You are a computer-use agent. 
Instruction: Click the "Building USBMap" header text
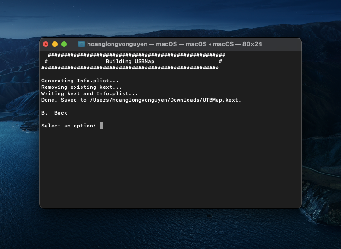[x=130, y=61]
